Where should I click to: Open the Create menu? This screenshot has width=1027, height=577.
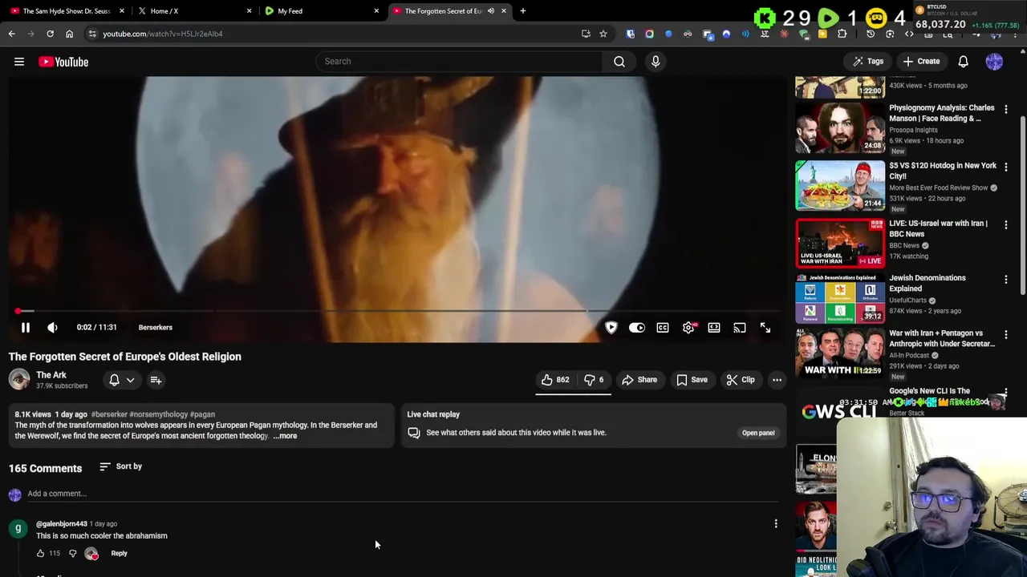click(x=921, y=61)
